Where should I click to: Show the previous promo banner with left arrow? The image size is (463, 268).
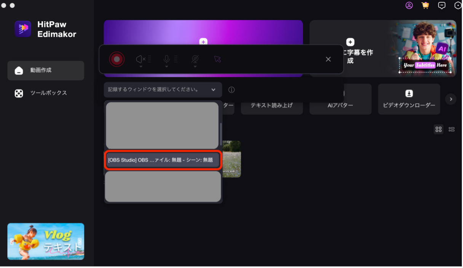[x=12, y=241]
